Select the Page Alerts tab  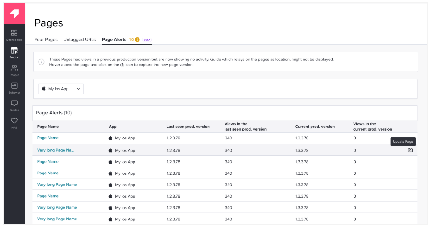(114, 40)
